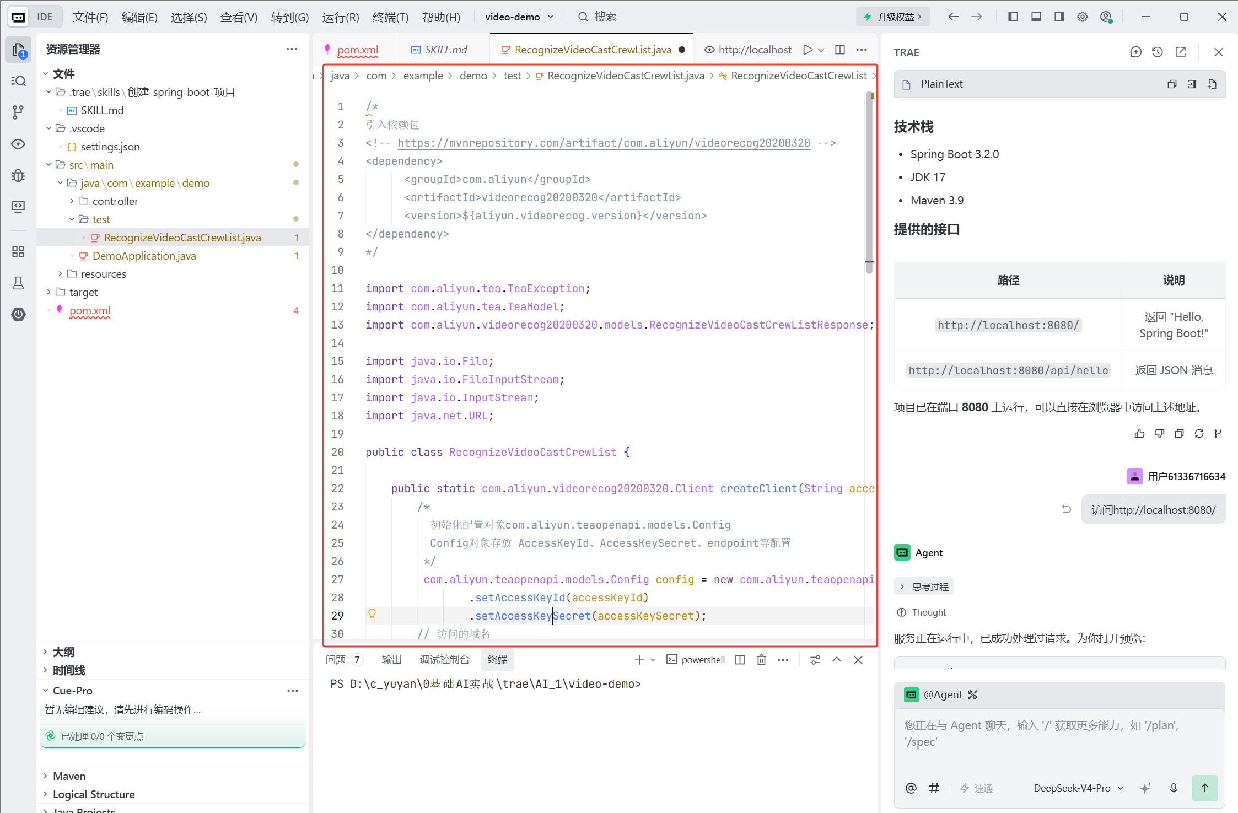Navigate back with the left arrow
Image resolution: width=1238 pixels, height=813 pixels.
click(x=953, y=17)
